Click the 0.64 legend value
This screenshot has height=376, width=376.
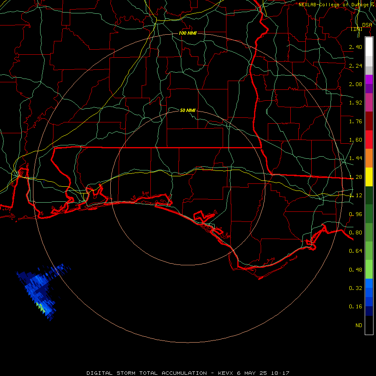pyautogui.click(x=356, y=251)
